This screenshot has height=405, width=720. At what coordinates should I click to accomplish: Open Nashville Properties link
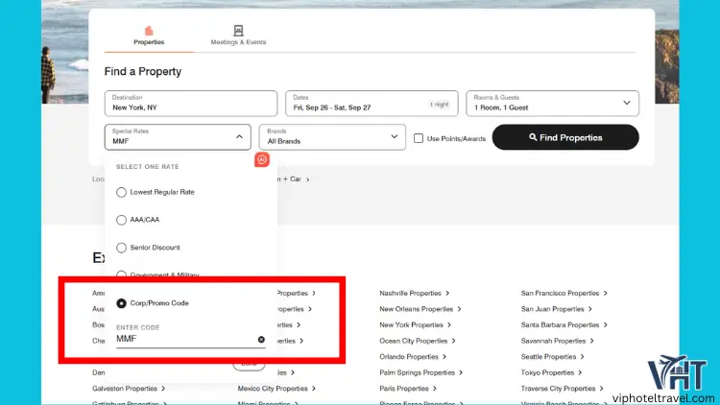pyautogui.click(x=414, y=293)
